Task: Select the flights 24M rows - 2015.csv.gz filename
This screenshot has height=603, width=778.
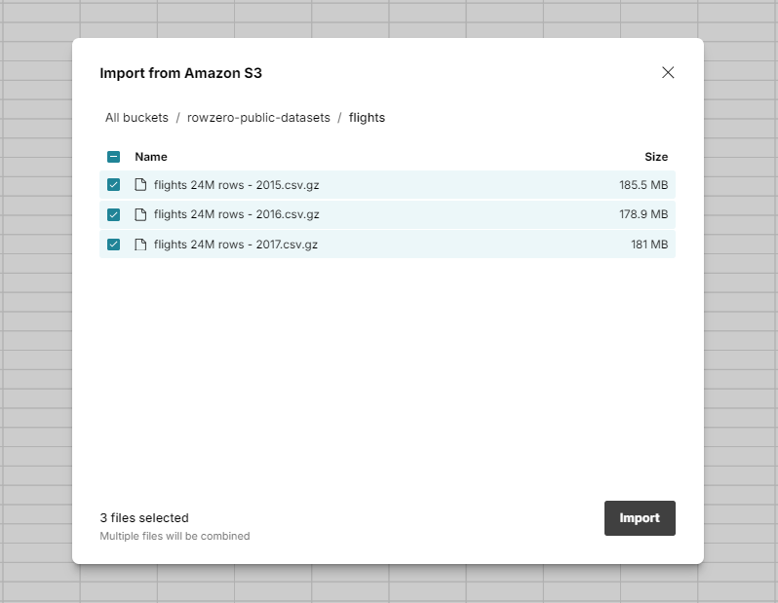Action: (x=236, y=185)
